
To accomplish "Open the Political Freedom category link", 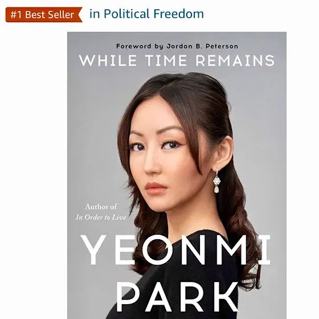I will pos(146,14).
